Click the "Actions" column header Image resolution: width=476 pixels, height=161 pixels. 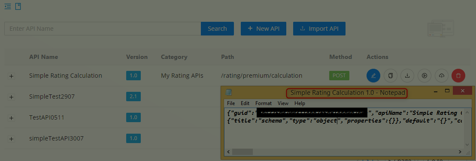point(377,57)
